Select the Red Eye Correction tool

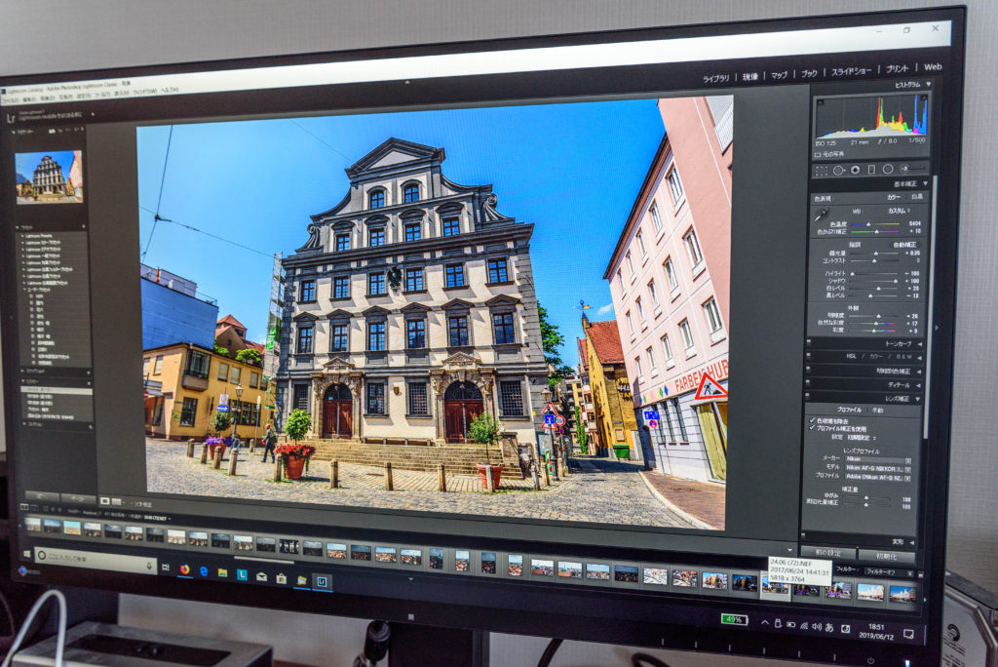[x=855, y=169]
